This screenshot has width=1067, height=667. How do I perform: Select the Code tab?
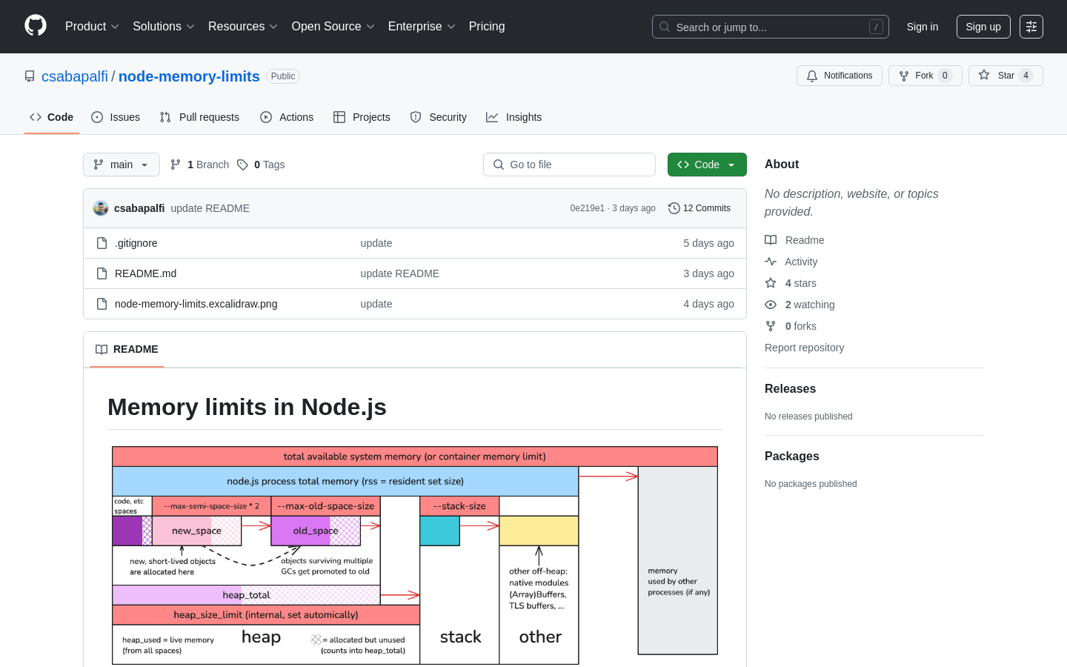pyautogui.click(x=52, y=117)
